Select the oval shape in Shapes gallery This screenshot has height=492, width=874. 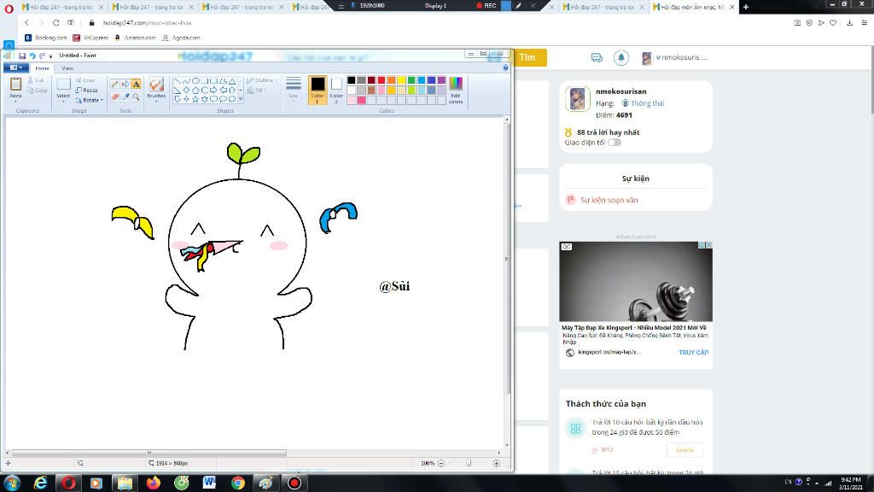pos(195,81)
